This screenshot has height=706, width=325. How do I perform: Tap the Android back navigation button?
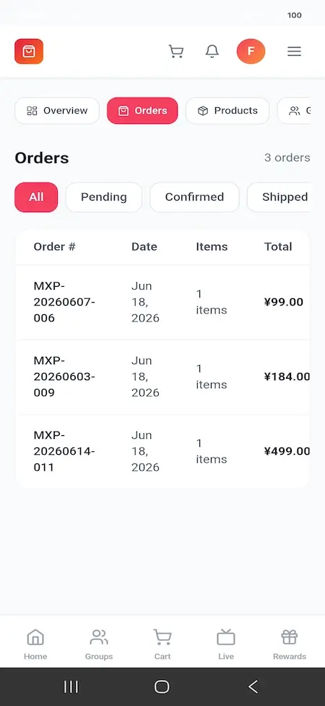(253, 686)
